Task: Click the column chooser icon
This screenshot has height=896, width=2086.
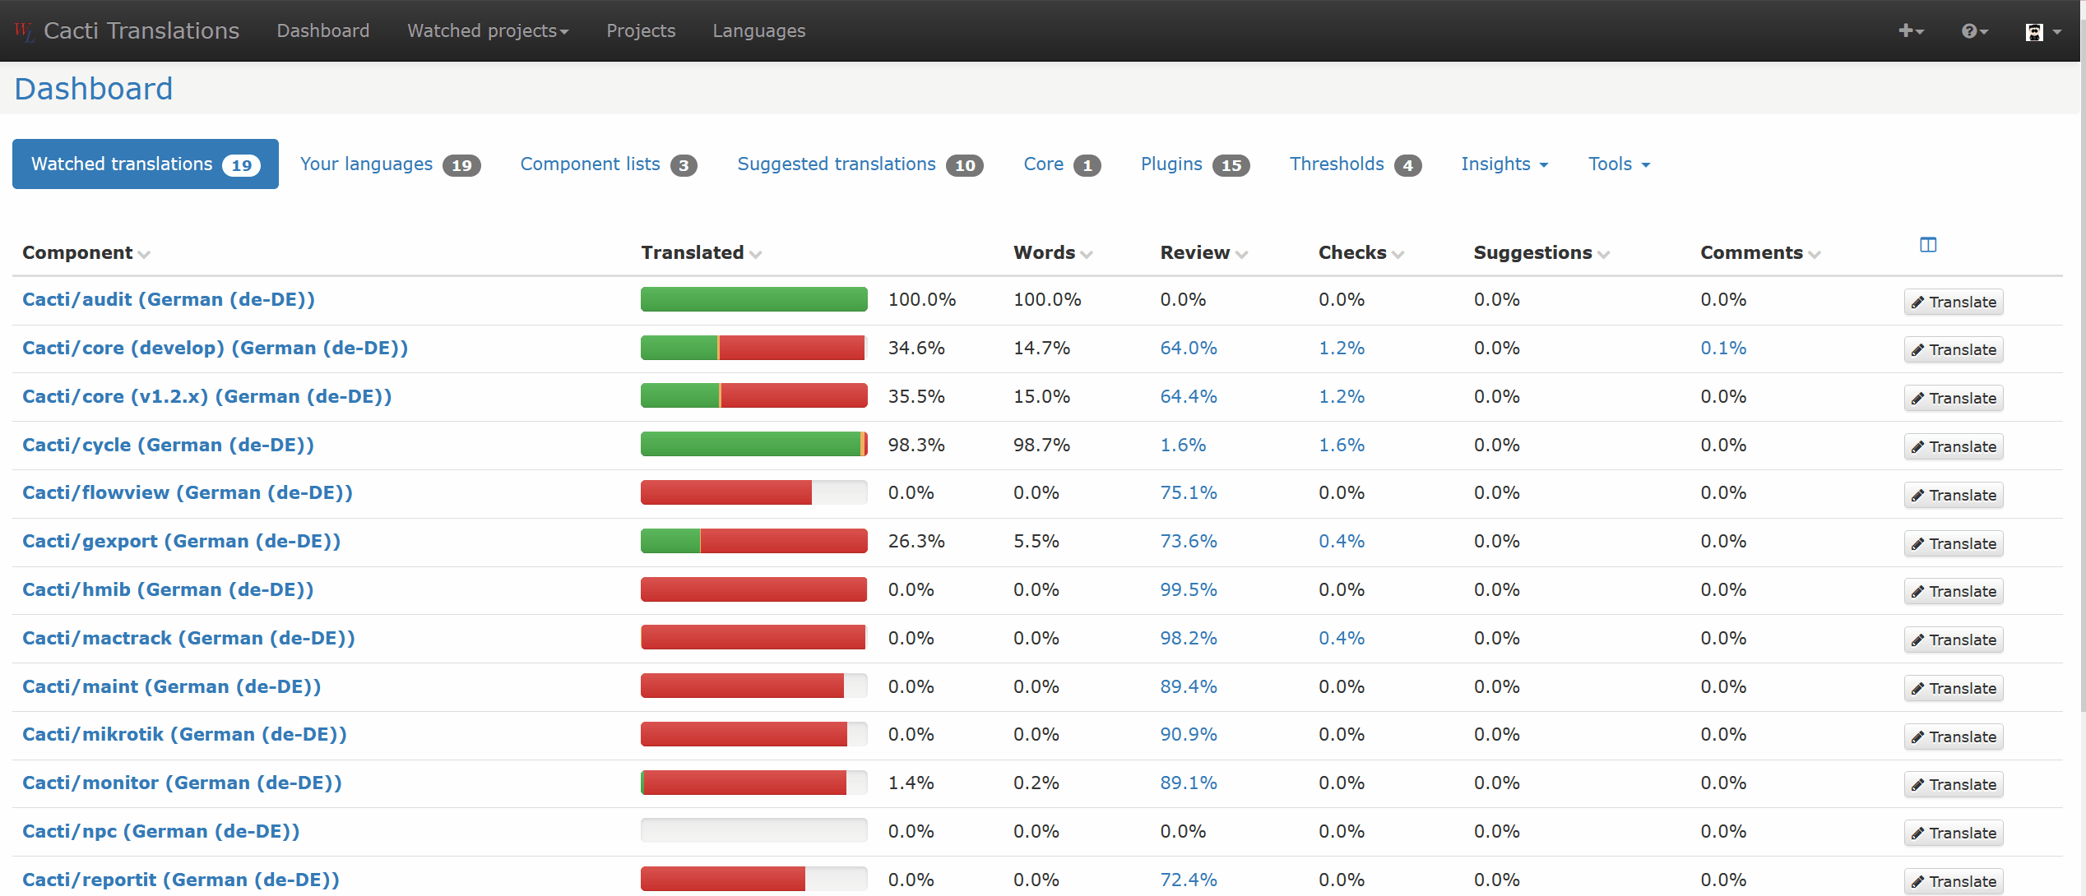Action: [x=1928, y=245]
